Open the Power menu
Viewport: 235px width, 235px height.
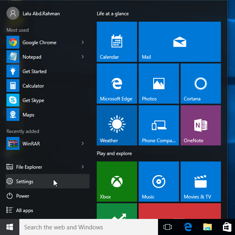(x=48, y=196)
